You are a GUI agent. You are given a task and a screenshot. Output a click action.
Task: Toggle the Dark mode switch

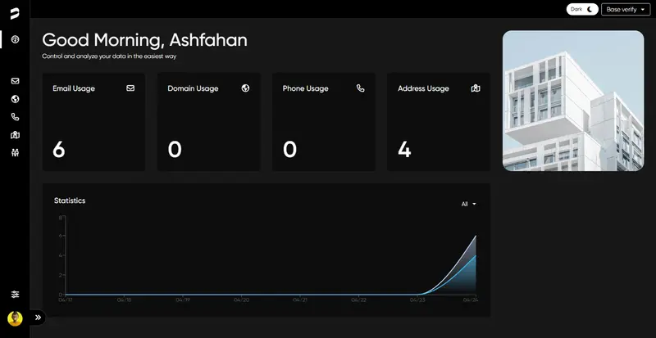pyautogui.click(x=582, y=9)
